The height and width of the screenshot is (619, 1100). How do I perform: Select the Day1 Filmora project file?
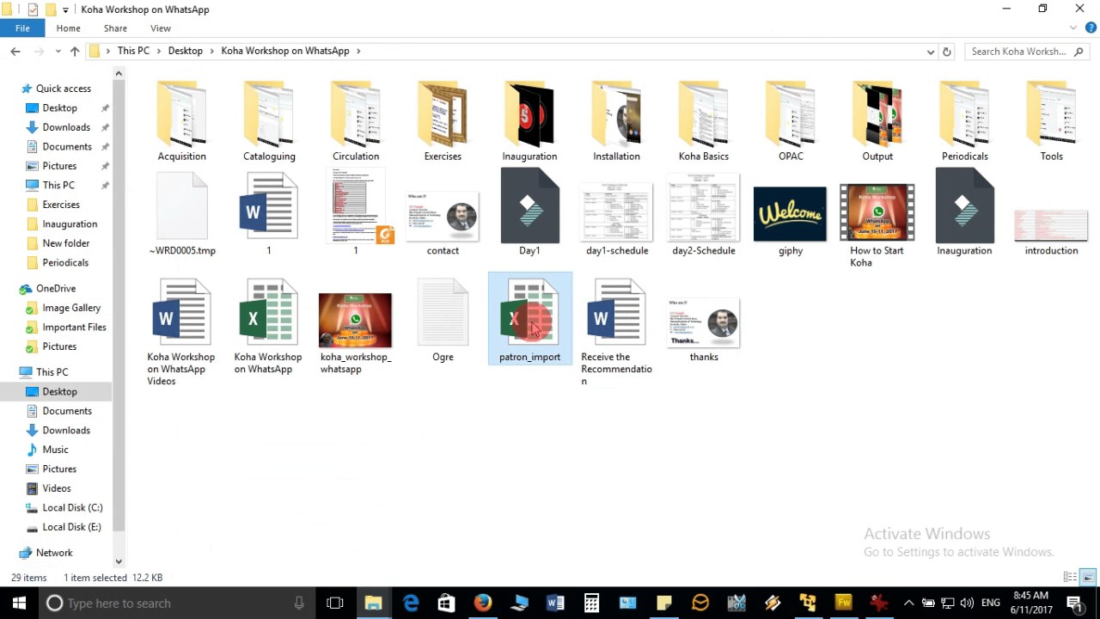point(529,212)
